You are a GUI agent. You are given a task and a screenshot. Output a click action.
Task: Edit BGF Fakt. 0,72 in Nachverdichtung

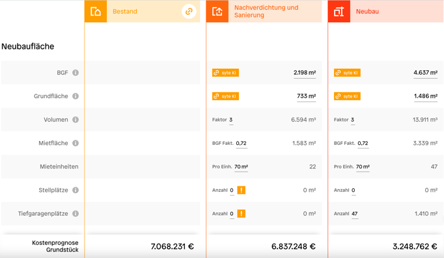tap(242, 143)
